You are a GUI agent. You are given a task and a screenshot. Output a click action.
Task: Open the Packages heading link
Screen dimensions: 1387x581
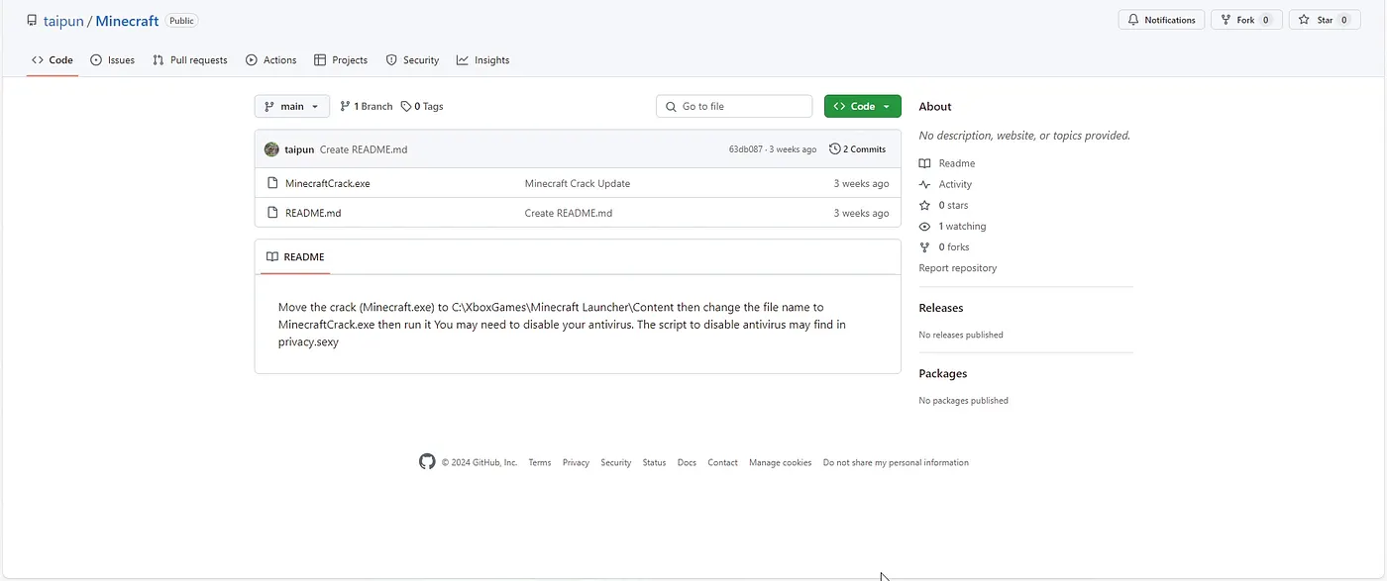tap(943, 373)
